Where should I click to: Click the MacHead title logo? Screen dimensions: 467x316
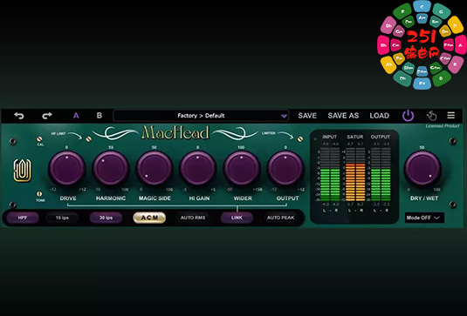175,133
